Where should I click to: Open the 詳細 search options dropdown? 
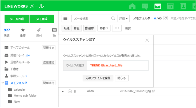tap(123, 18)
